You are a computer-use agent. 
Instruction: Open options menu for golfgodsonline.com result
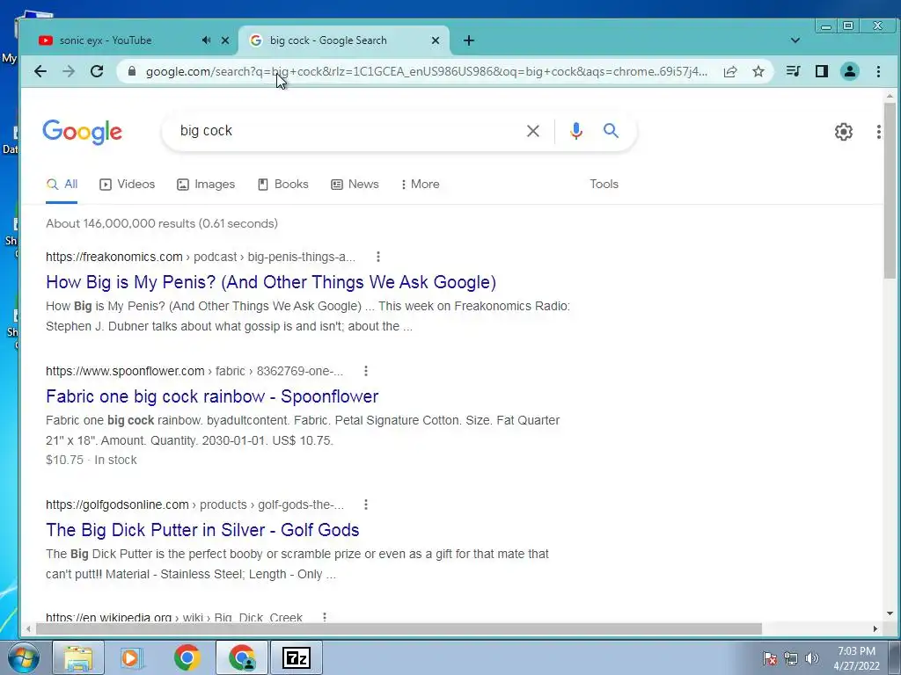[365, 504]
